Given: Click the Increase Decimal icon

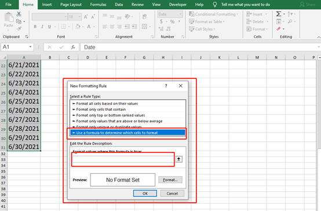Looking at the screenshot, I should point(161,29).
